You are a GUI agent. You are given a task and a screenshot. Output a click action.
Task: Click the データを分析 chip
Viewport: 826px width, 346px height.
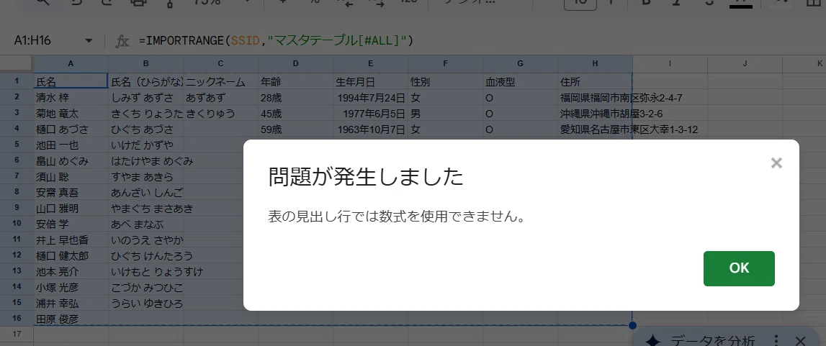(713, 340)
